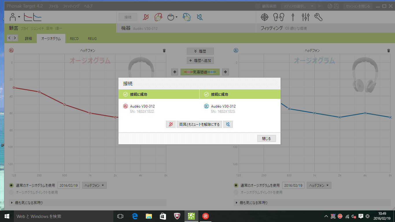Delete right audiogram with trash icon
Image resolution: width=395 pixels, height=222 pixels.
[164, 51]
